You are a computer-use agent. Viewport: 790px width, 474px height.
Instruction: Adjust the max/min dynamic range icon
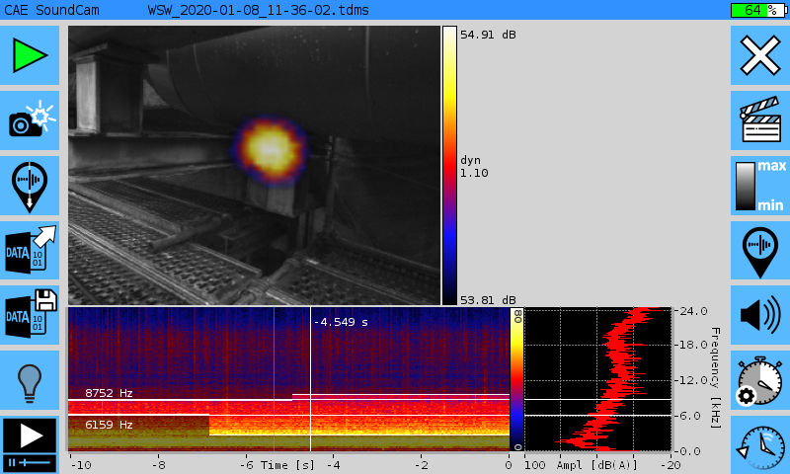coord(759,186)
